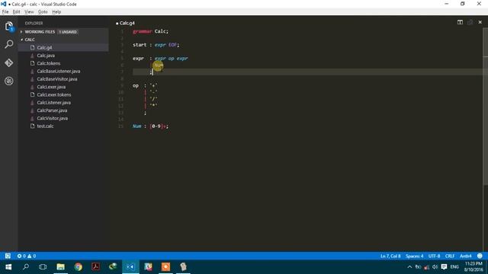Click the 1 UNSAVED badge
Viewport: 488px width, 274px height.
(68, 32)
